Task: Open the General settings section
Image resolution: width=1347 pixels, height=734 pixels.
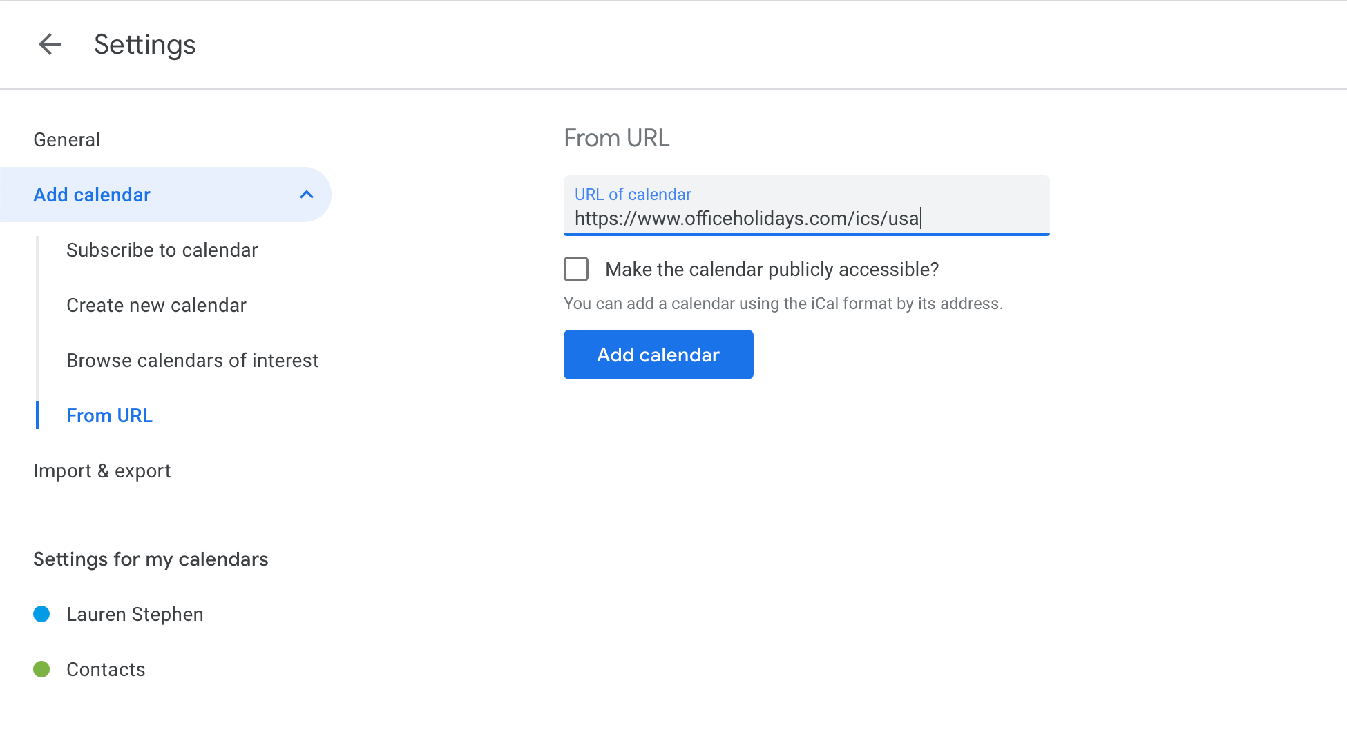Action: pos(67,140)
